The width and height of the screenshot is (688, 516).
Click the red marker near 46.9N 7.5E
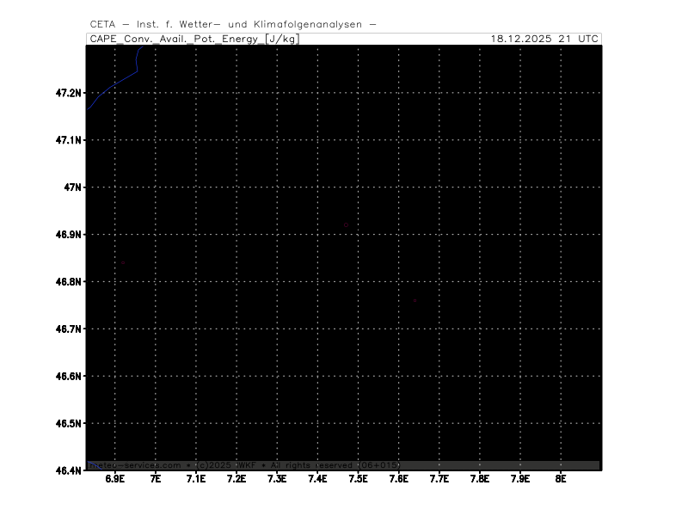pyautogui.click(x=346, y=225)
